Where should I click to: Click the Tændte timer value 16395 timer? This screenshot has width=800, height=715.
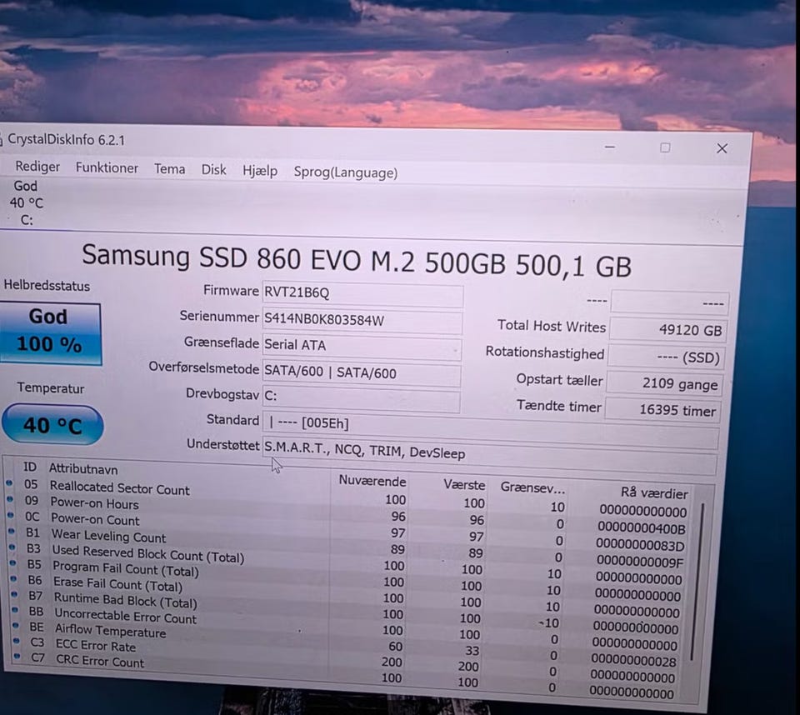[662, 410]
